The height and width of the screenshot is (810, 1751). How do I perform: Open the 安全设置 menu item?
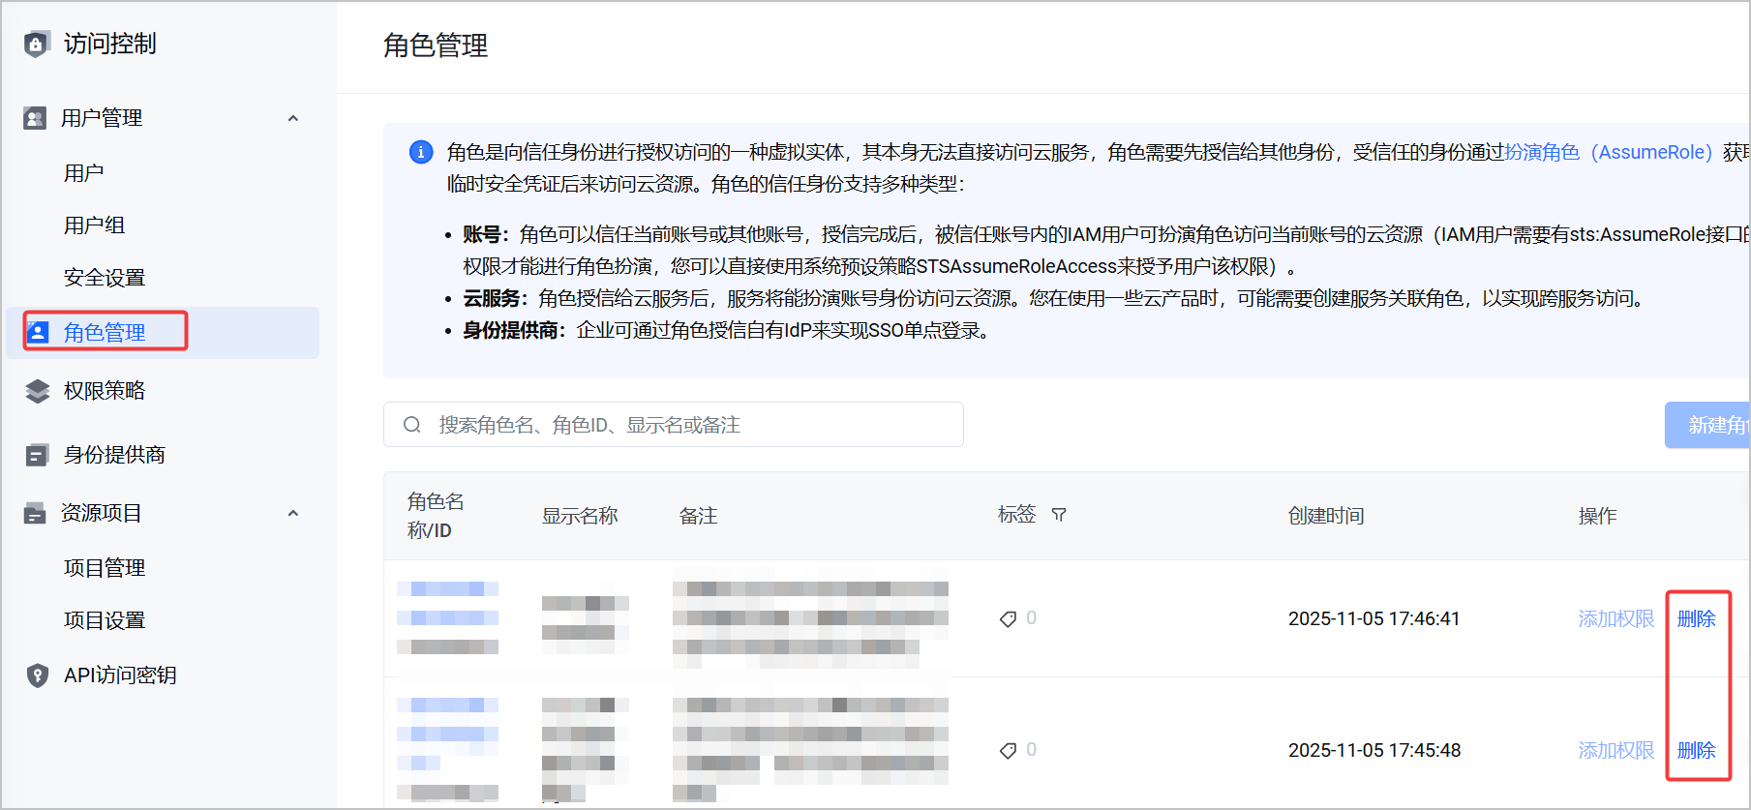105,278
